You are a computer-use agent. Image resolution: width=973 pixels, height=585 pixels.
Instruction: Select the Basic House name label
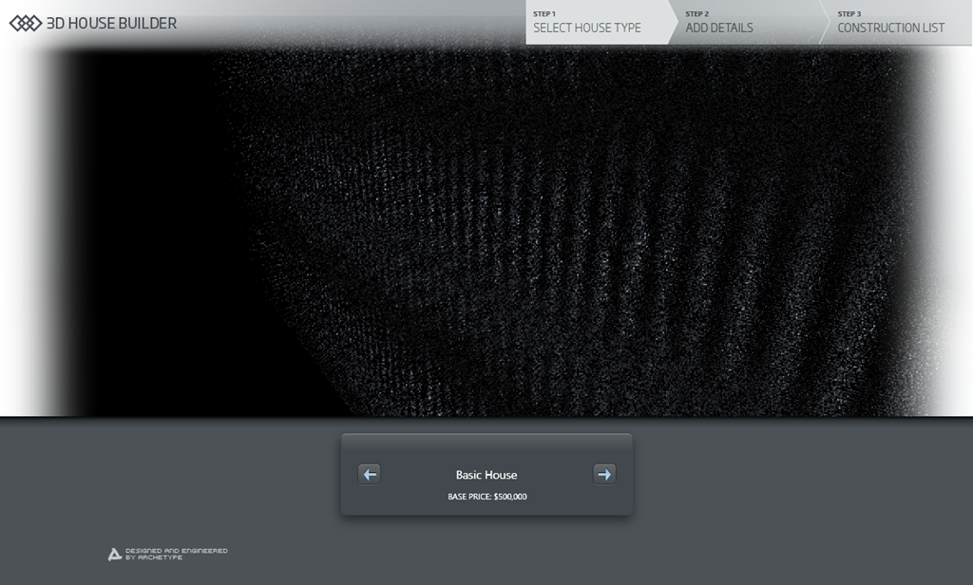point(486,475)
